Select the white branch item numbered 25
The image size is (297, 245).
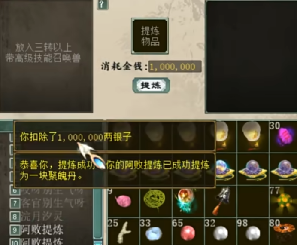click(124, 232)
